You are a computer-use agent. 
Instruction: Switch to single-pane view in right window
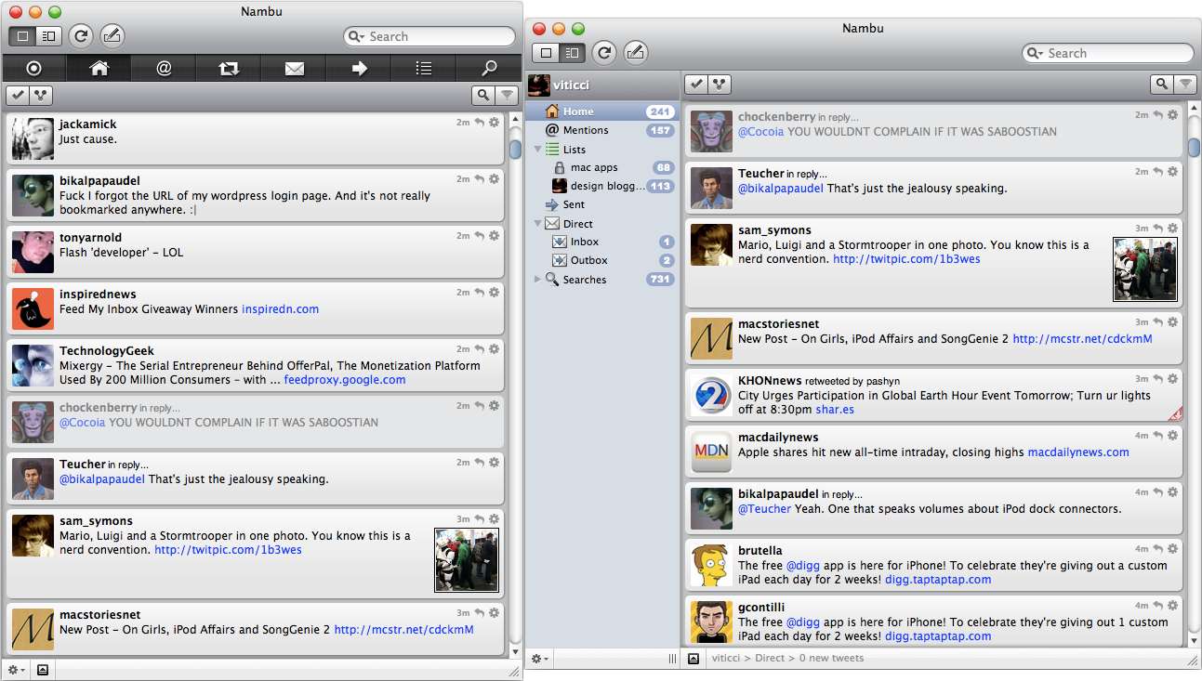click(x=548, y=53)
